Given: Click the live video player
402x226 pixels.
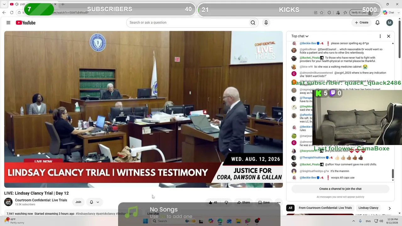Looking at the screenshot, I should pos(144,109).
